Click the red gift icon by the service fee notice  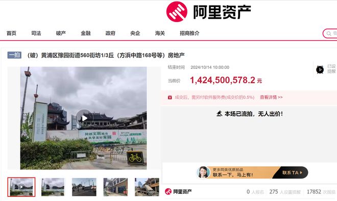(x=170, y=97)
